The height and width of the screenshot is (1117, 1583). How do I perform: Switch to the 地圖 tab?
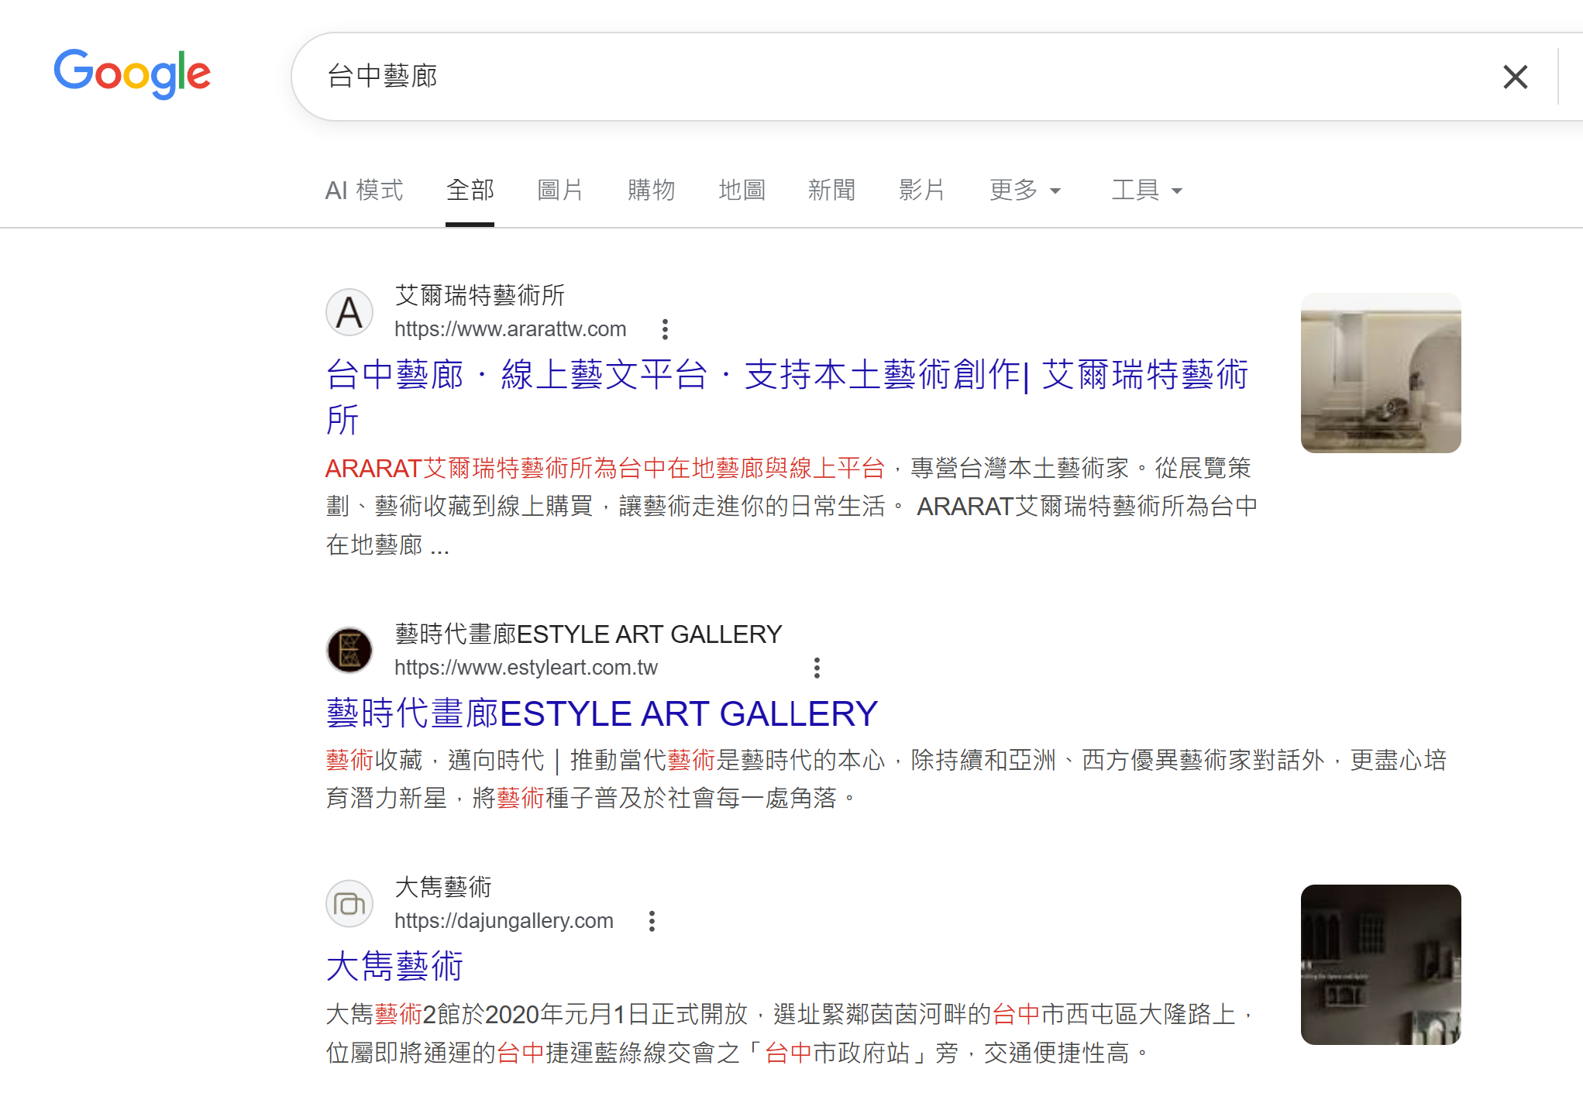(742, 190)
